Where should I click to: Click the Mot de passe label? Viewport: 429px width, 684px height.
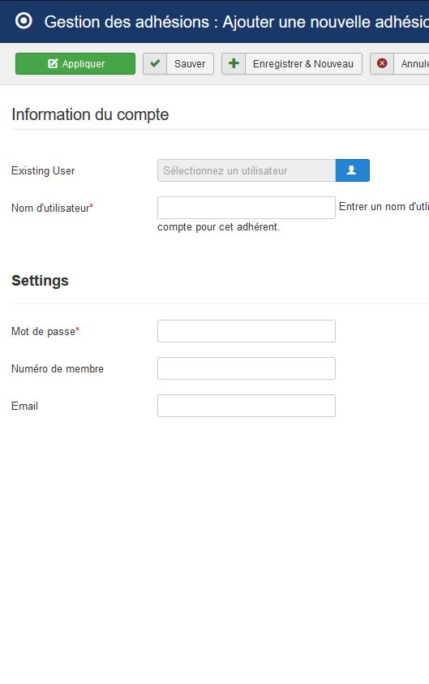coord(45,332)
